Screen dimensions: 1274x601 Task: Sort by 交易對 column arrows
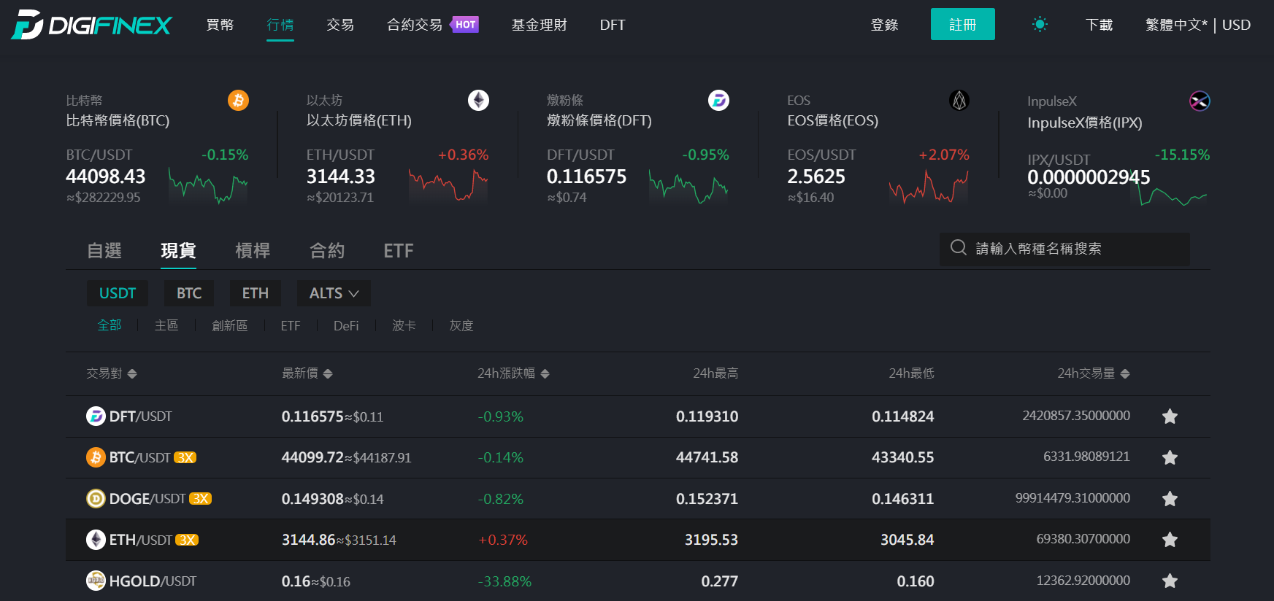pyautogui.click(x=132, y=373)
